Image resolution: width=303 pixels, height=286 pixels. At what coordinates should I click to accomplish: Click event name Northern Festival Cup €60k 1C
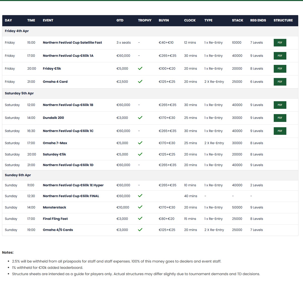point(68,131)
